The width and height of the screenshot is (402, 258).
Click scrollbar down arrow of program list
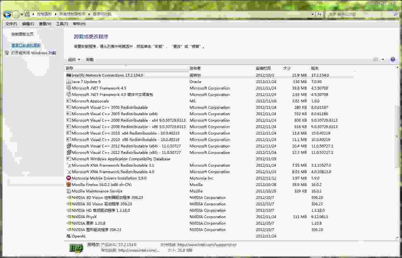397,237
